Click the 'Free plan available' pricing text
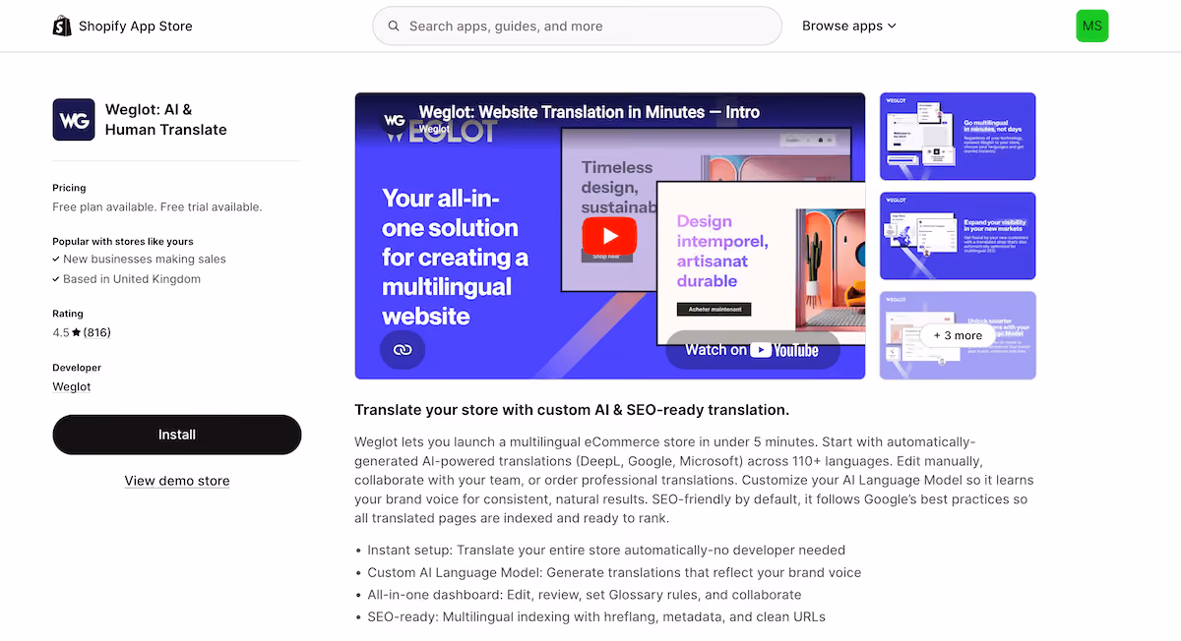 [x=157, y=207]
